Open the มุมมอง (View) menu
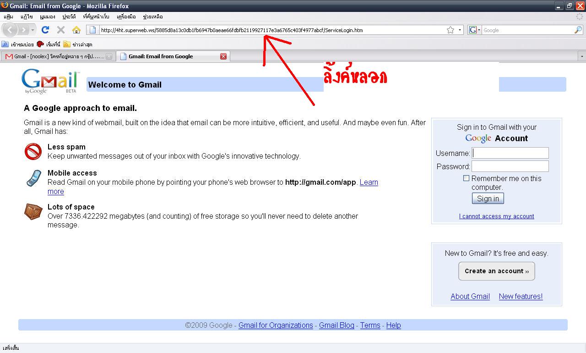 [x=47, y=17]
